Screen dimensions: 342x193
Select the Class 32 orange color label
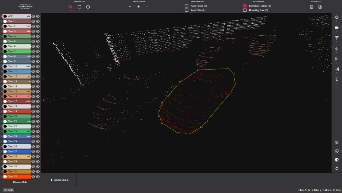(16, 177)
